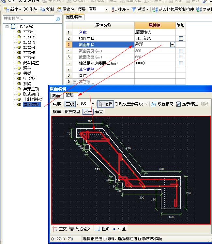
Task: Open the 直线 dropdown arrow
Action: tap(77, 104)
